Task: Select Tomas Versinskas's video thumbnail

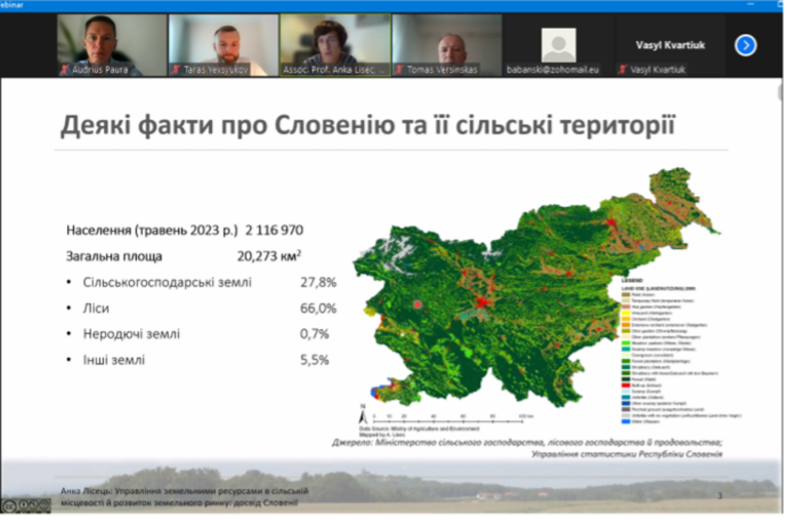Action: click(447, 43)
